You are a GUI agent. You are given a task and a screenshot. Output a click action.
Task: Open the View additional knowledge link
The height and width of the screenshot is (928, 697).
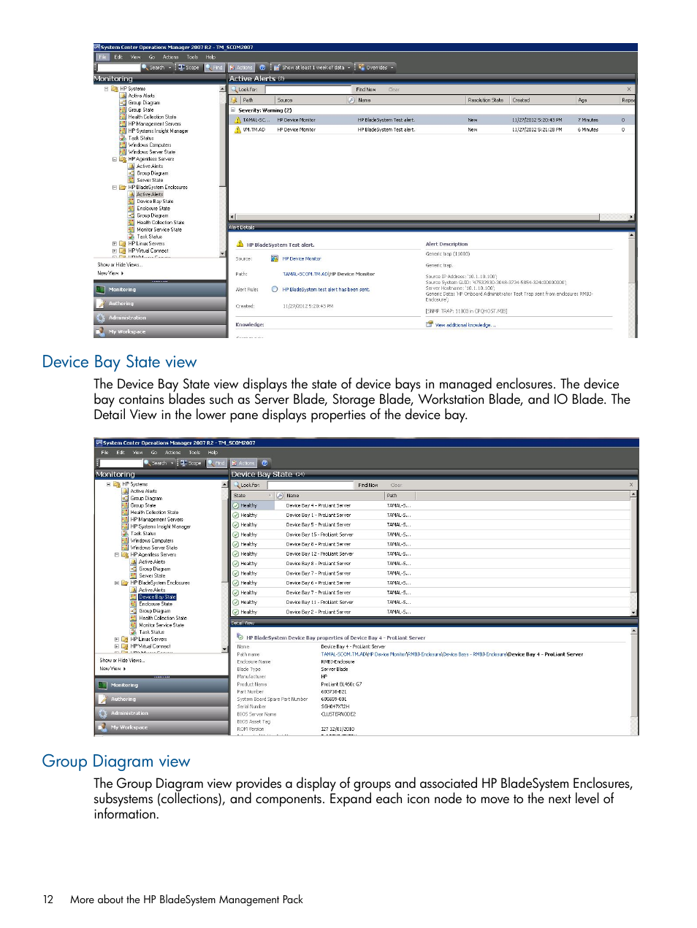[x=465, y=325]
